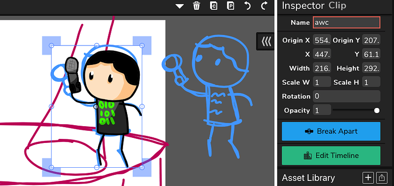Click the Height value field

click(371, 68)
